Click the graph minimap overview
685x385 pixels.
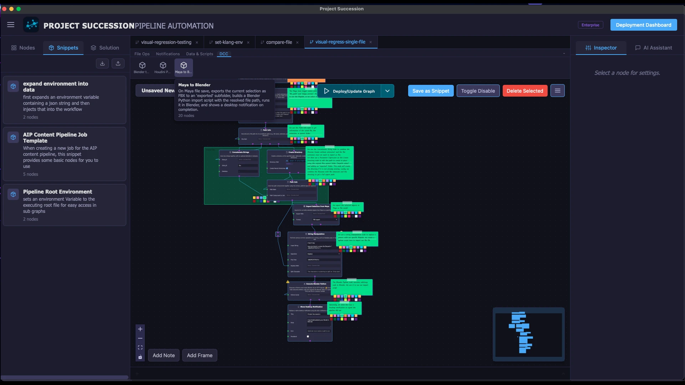[x=529, y=334]
